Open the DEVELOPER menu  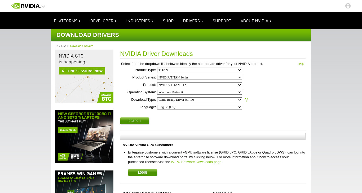[103, 21]
